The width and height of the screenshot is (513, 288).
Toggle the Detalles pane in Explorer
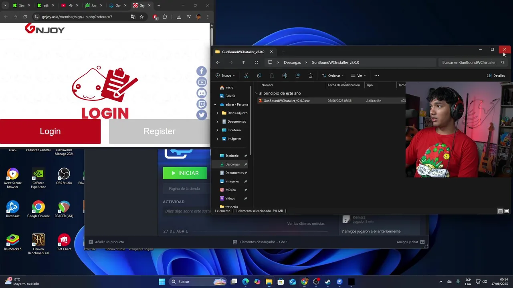click(496, 76)
